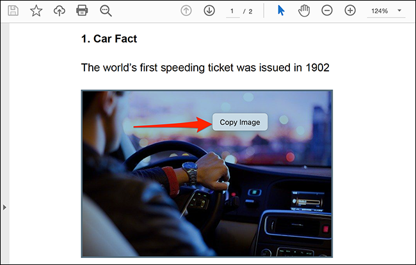Open the zoom level dropdown arrow
The image size is (416, 265).
coord(400,11)
